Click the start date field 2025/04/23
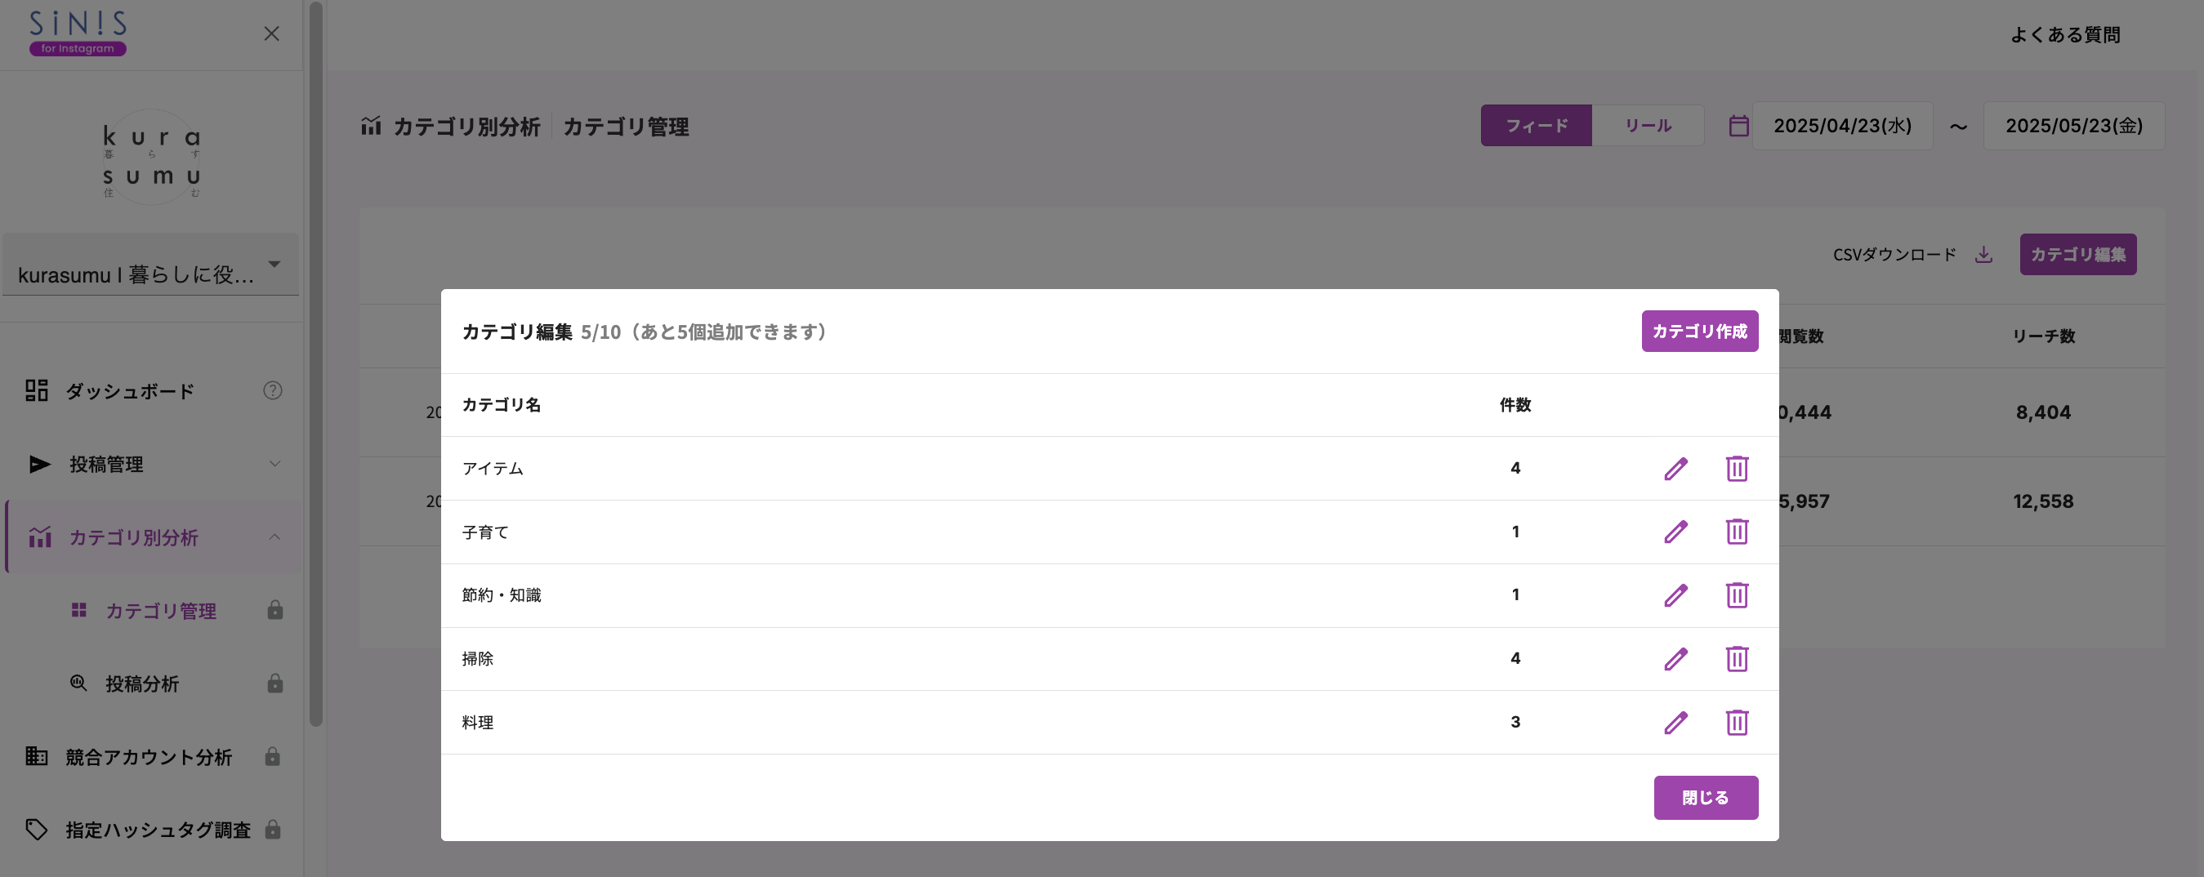 click(x=1842, y=125)
